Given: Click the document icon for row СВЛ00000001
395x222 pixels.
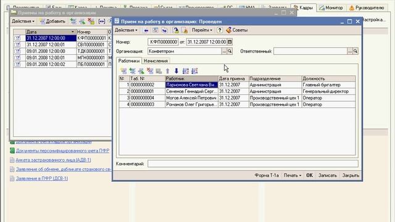Looking at the screenshot, I should (x=17, y=44).
